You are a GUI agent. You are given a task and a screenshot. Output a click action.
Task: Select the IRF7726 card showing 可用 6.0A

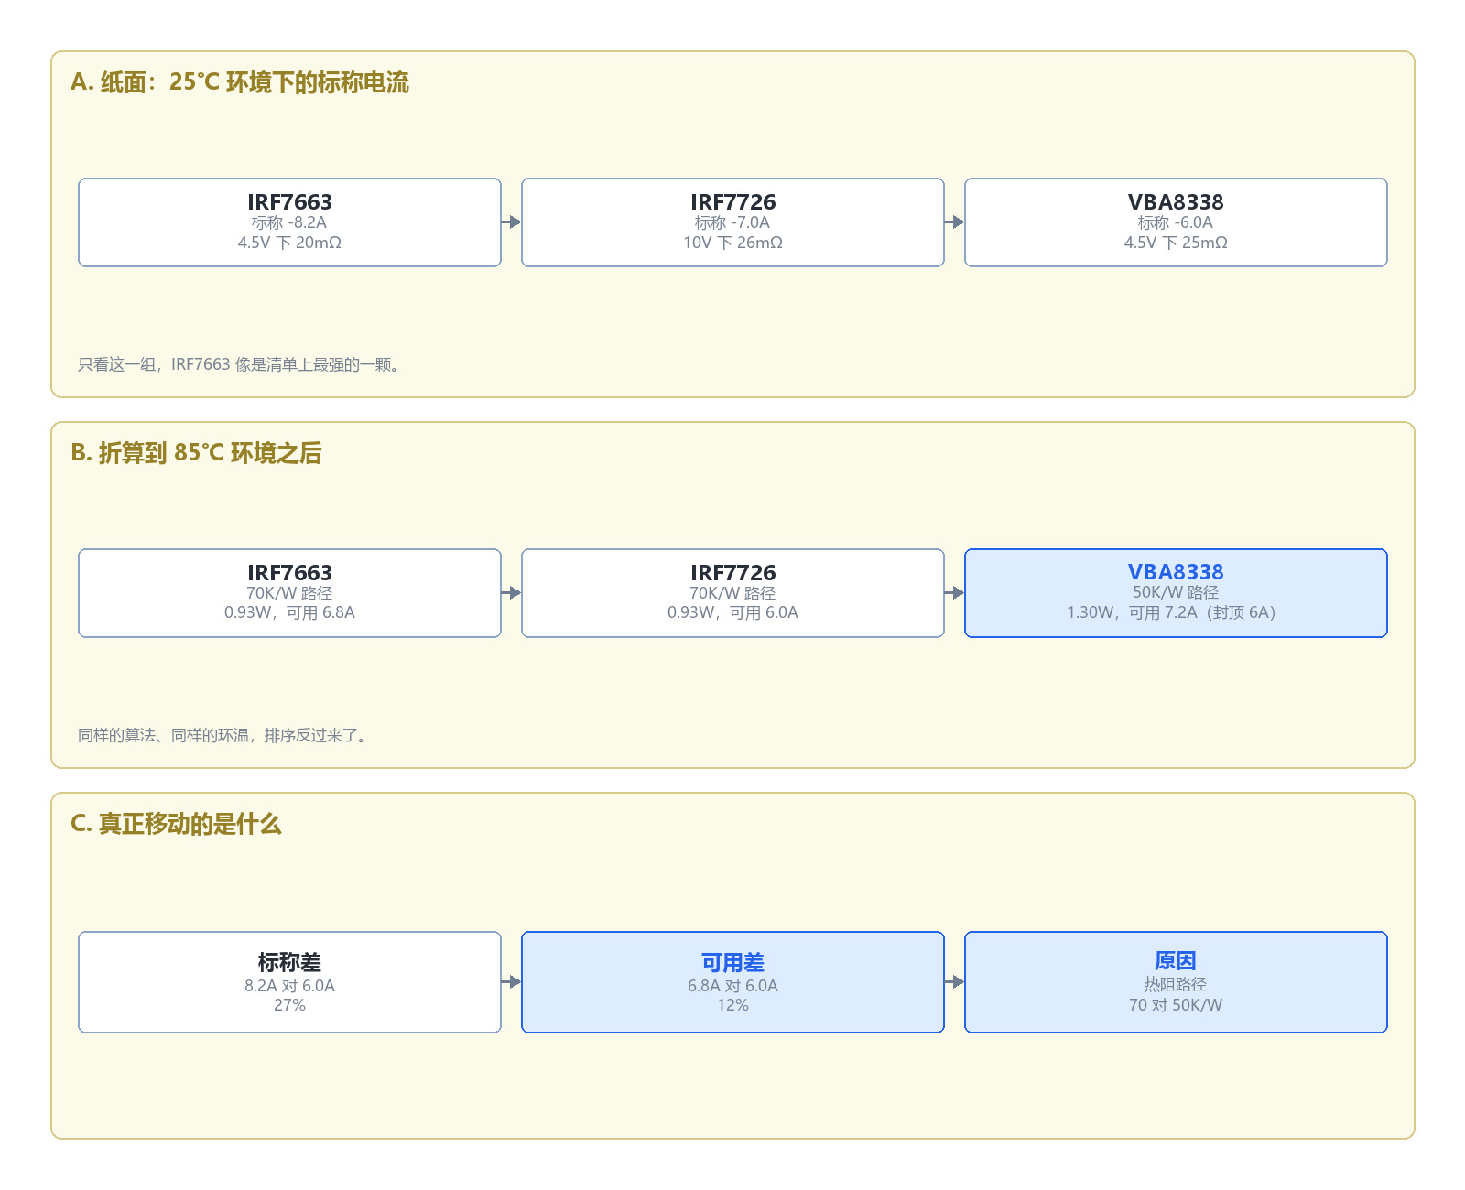pos(732,593)
